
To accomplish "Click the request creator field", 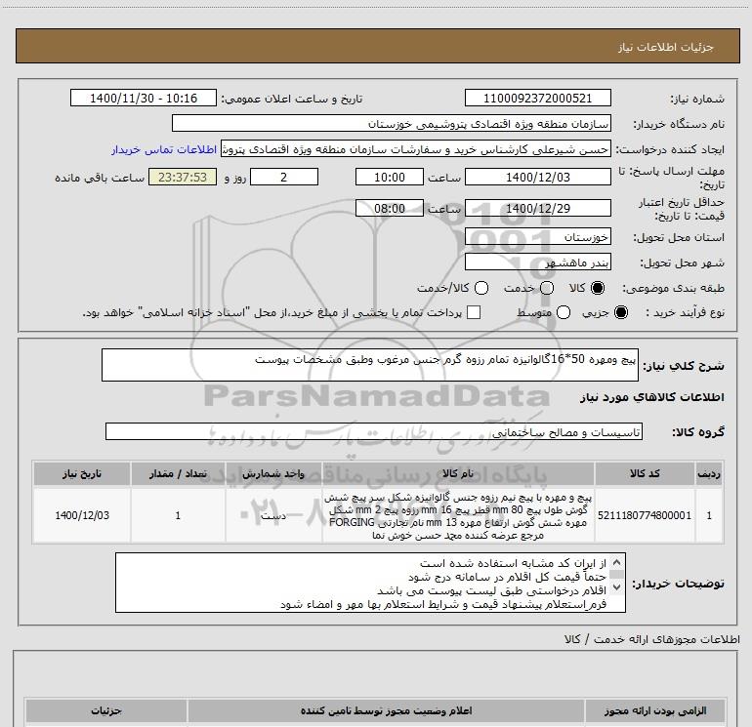I will tap(416, 149).
